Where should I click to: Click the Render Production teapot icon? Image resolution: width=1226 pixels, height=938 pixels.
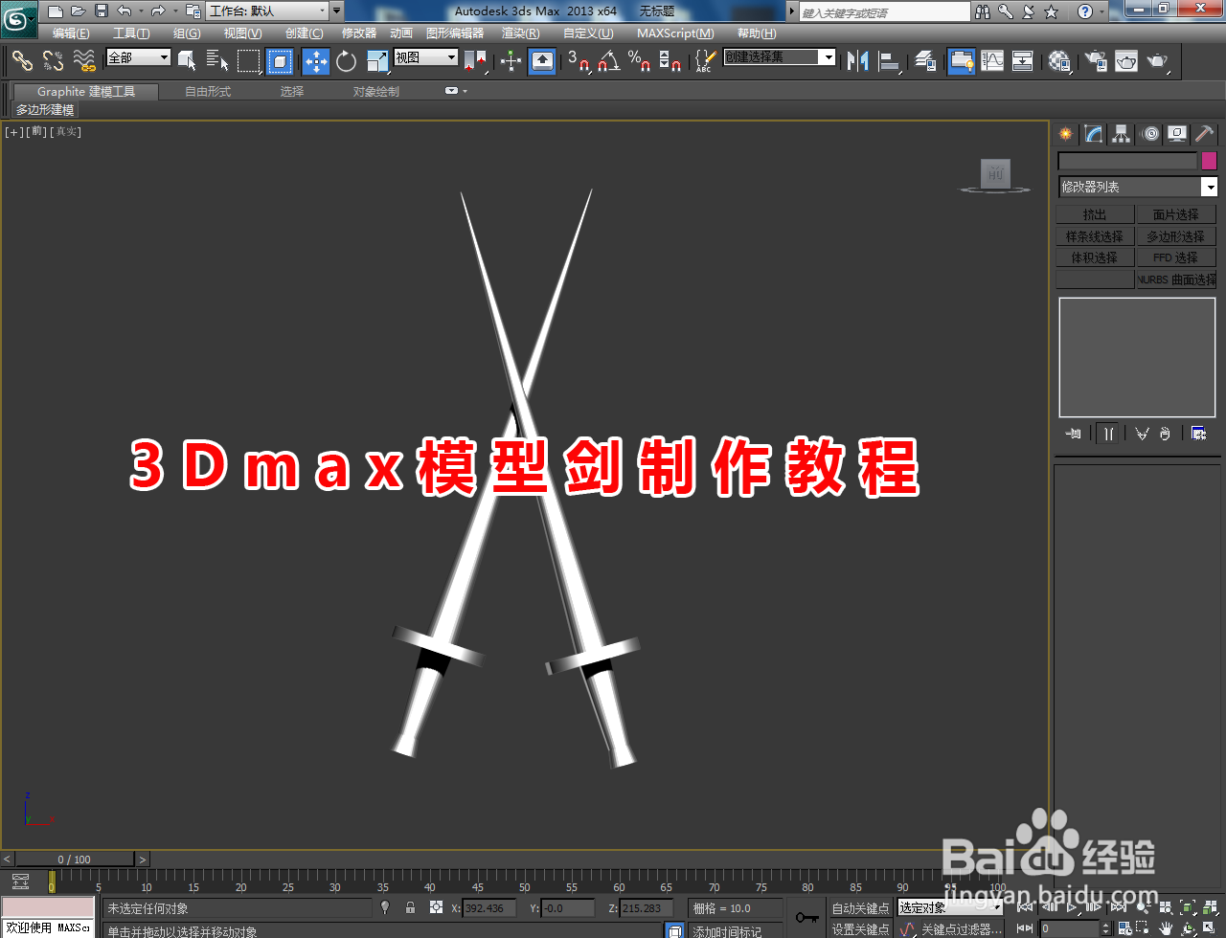click(1157, 61)
